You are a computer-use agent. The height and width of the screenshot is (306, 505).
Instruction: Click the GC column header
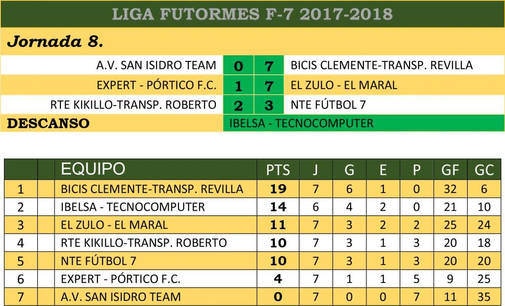tap(484, 170)
